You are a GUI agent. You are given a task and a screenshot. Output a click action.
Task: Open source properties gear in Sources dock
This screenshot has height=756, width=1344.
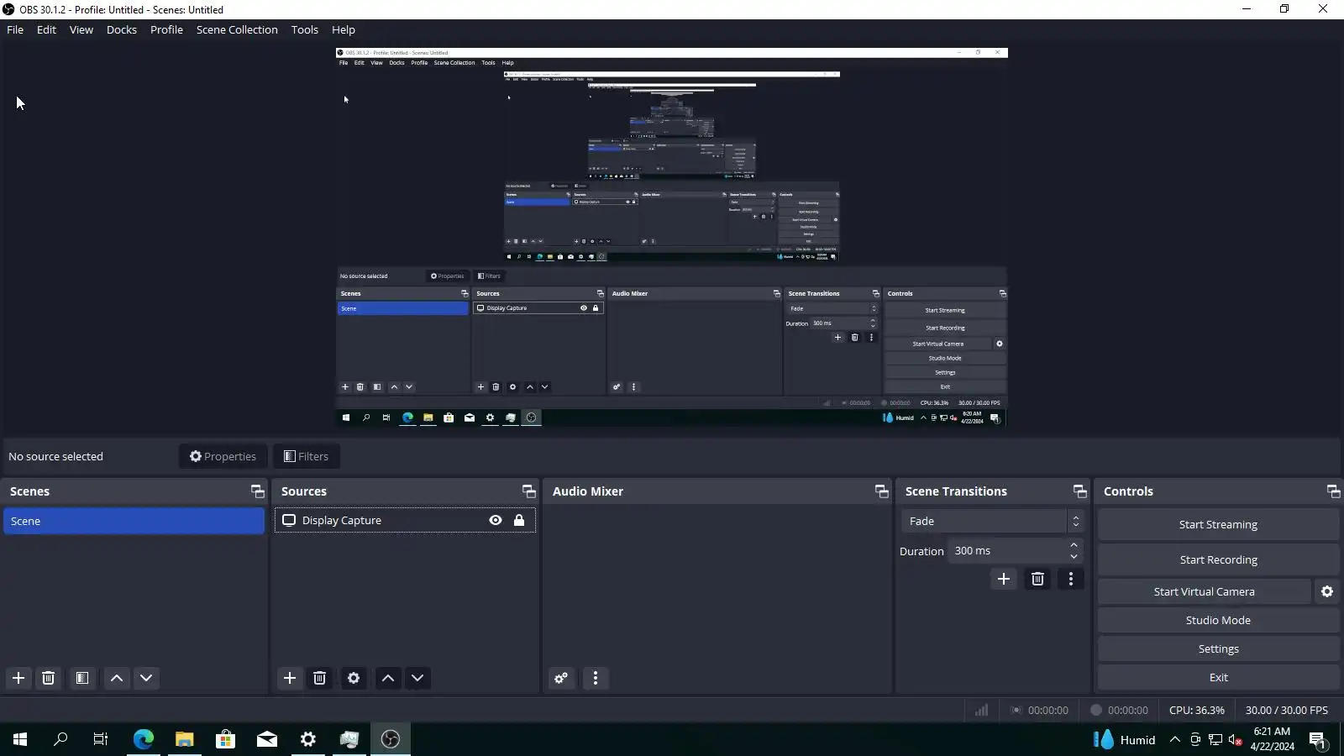click(x=354, y=678)
